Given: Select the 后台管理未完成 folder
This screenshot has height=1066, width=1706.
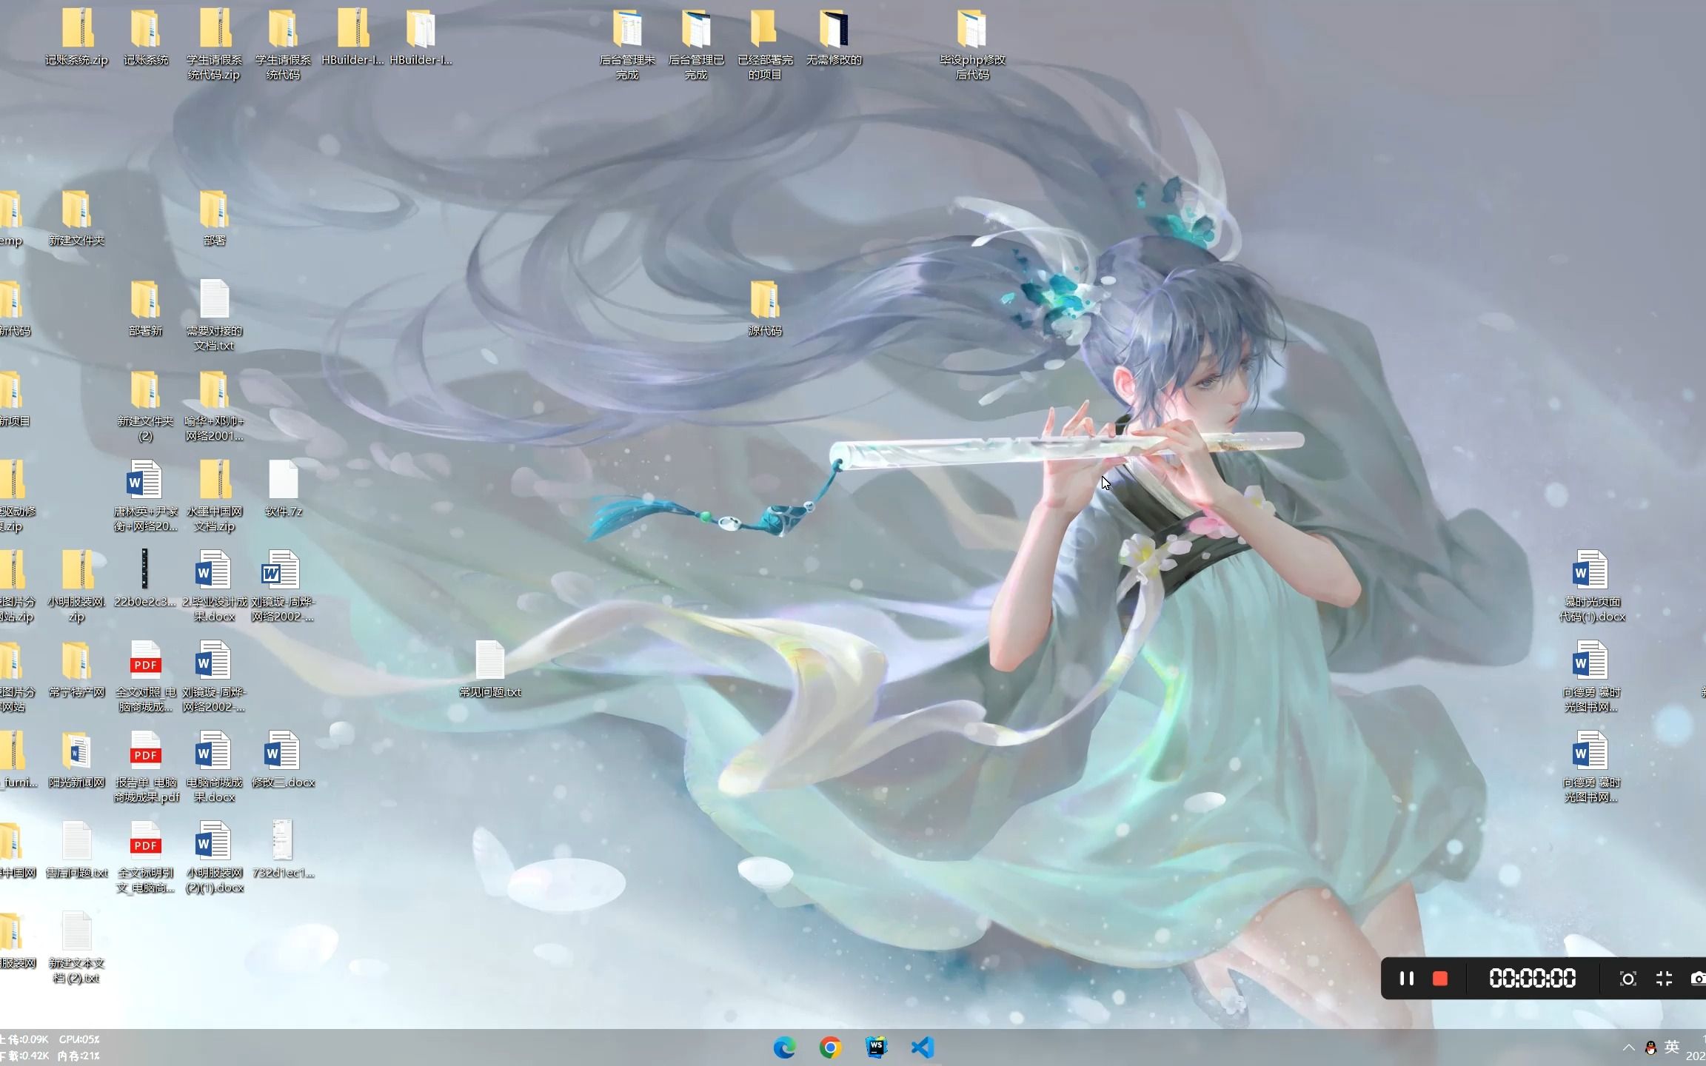Looking at the screenshot, I should [627, 44].
